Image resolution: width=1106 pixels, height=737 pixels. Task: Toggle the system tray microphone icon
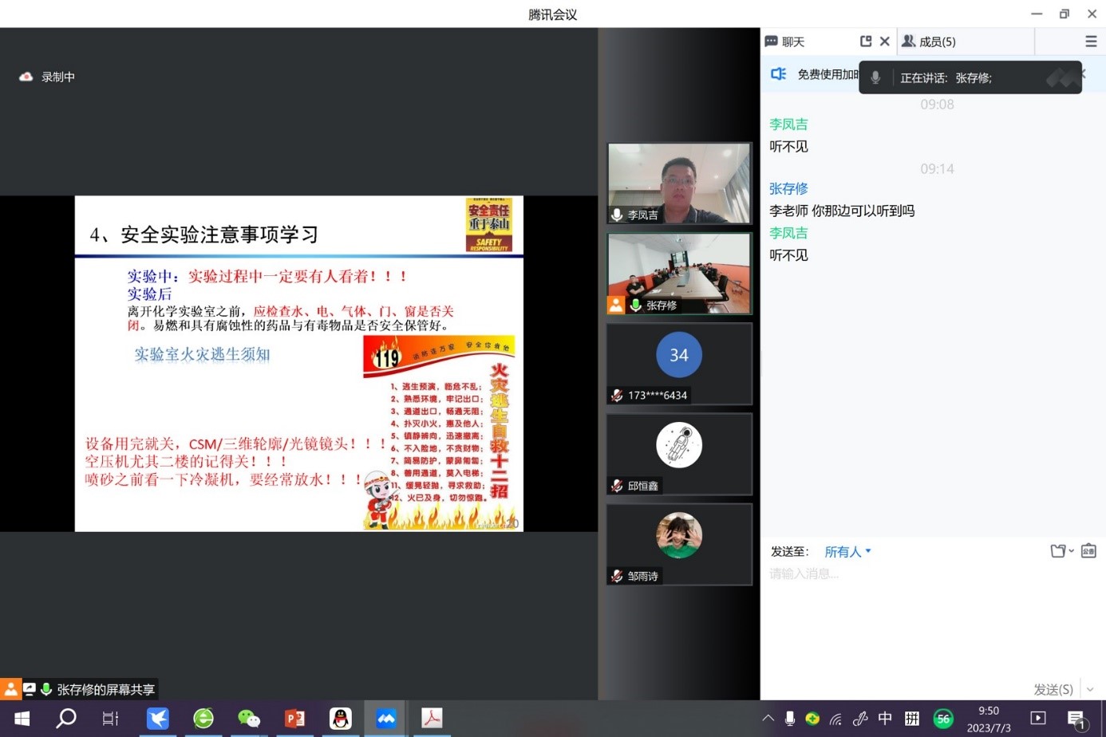tap(789, 719)
